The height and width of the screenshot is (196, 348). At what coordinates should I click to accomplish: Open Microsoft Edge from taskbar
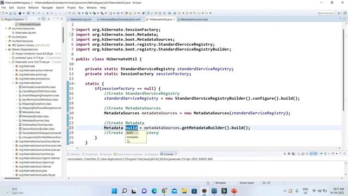pos(154,191)
